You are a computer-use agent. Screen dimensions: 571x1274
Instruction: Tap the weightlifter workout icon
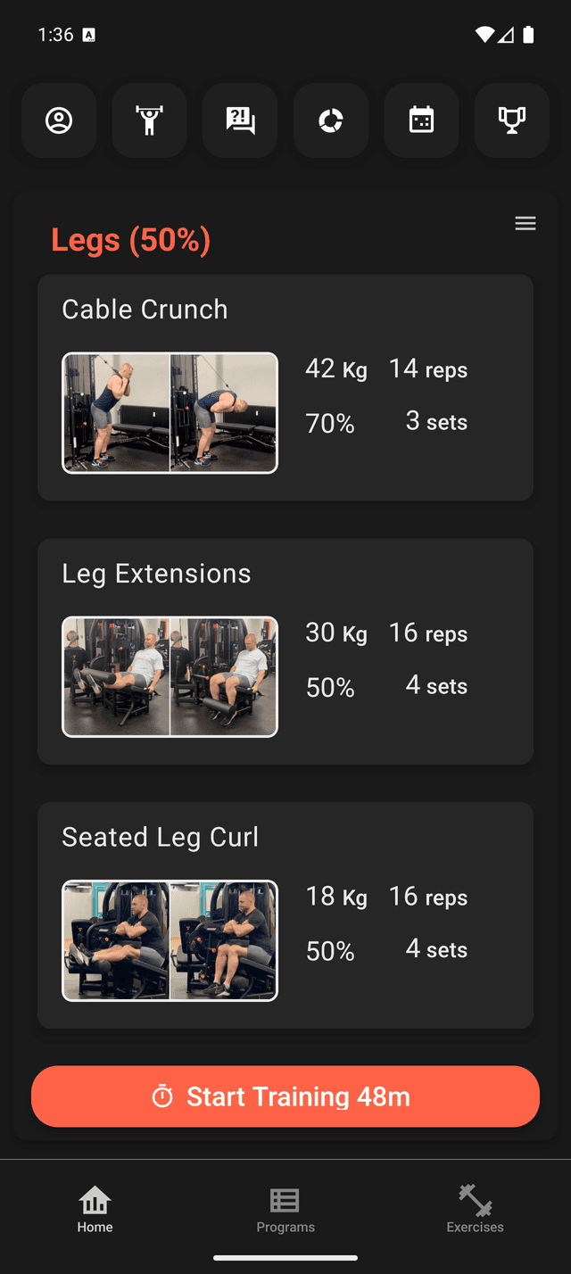149,120
